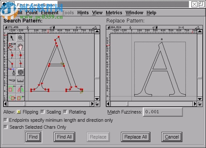Click Replace Pattern horizontal scrollbar thumb

127,104
